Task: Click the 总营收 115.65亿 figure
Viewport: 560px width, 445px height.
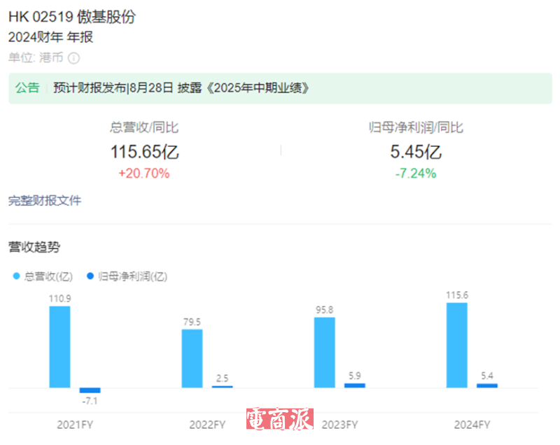Action: (144, 152)
